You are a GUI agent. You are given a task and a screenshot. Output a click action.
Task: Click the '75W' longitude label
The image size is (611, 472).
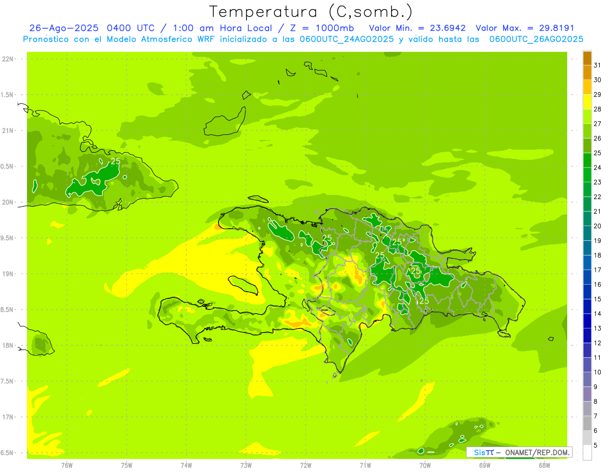click(127, 465)
